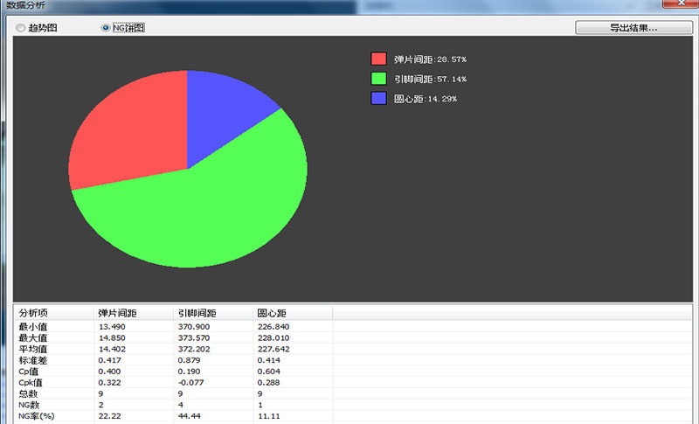699x424 pixels.
Task: Click the 引脚间距:57.14% legend label
Action: tap(430, 79)
